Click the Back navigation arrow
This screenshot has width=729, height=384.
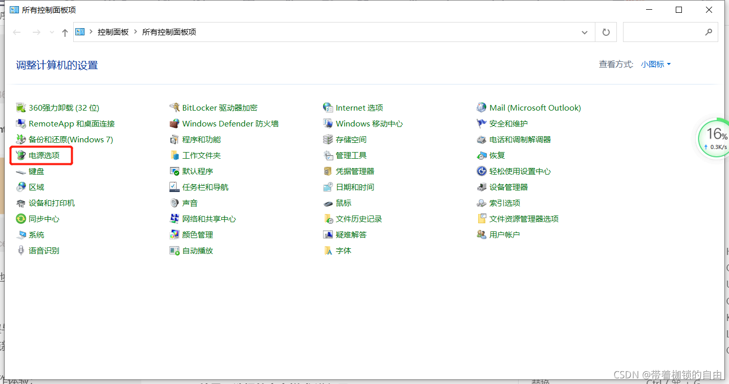point(17,32)
